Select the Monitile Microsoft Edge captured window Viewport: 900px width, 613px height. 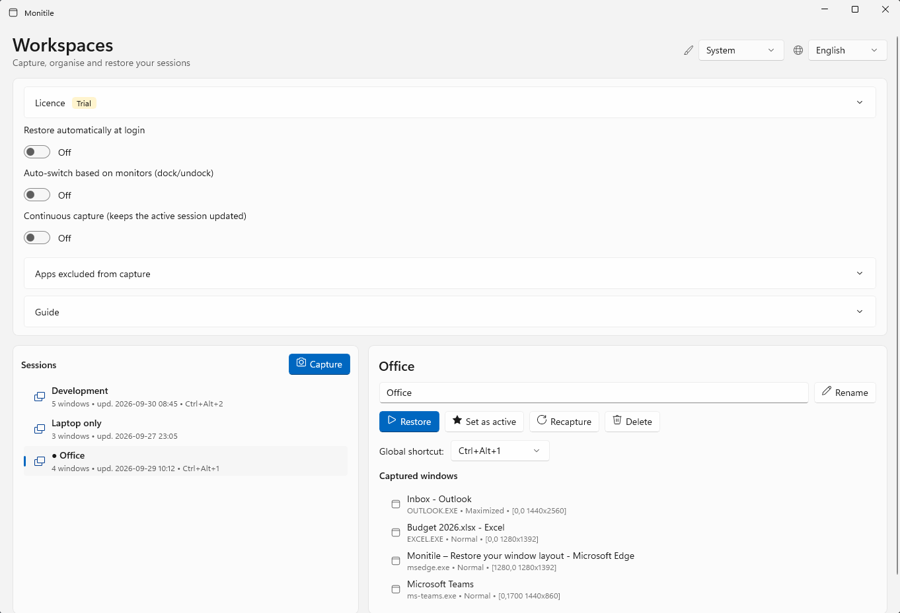pos(628,561)
